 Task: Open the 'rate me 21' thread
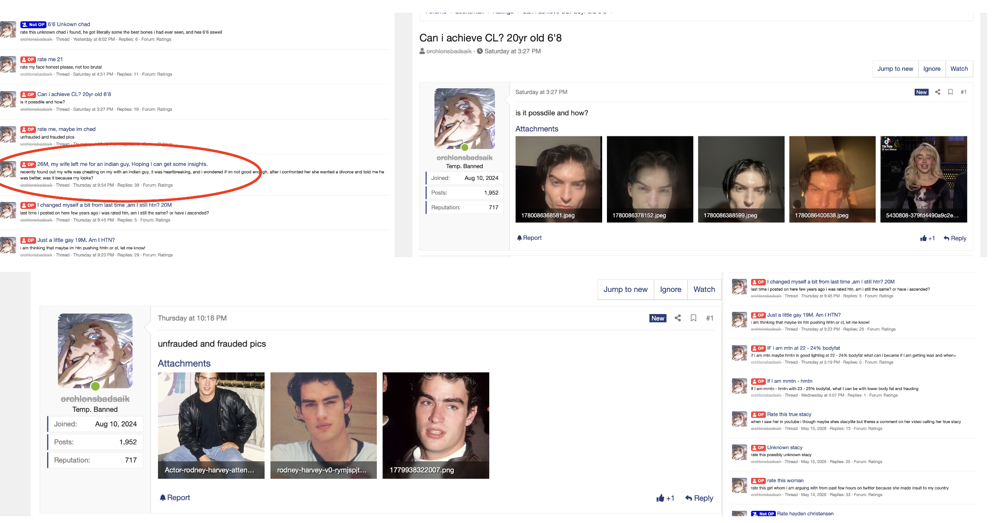50,60
